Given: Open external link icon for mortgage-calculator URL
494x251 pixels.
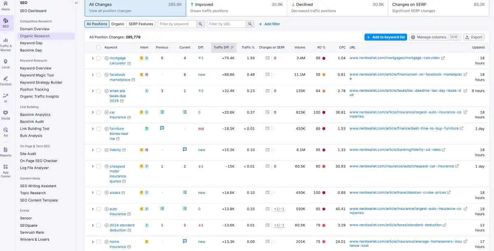Looking at the screenshot, I should 443,58.
